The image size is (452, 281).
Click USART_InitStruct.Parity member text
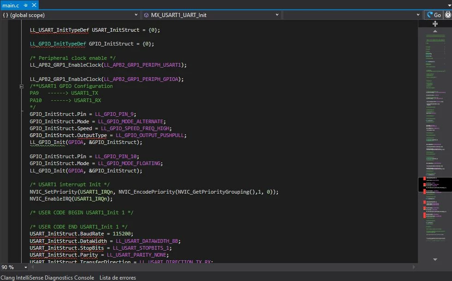(64, 255)
